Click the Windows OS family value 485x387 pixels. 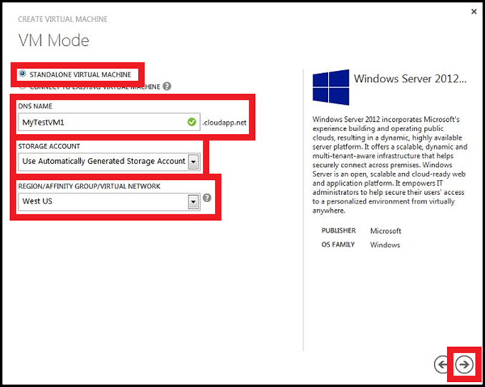pyautogui.click(x=385, y=244)
